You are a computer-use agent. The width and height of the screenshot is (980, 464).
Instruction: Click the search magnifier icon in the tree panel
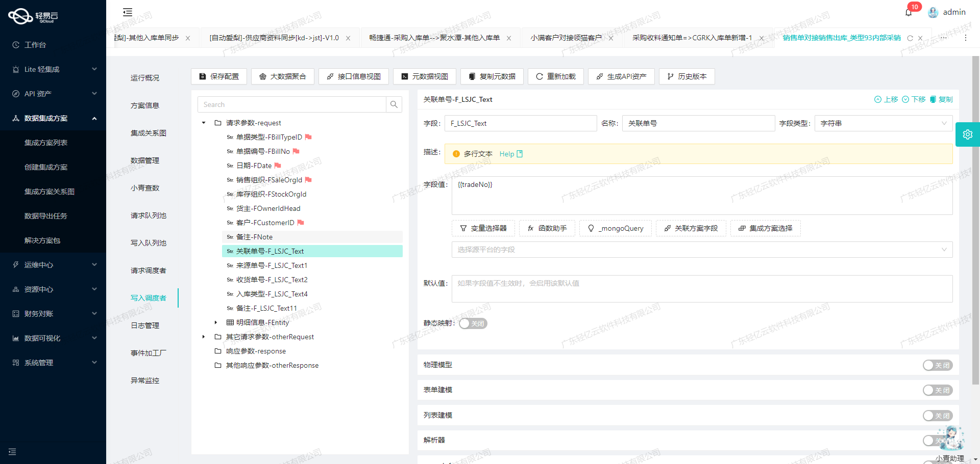pyautogui.click(x=394, y=104)
